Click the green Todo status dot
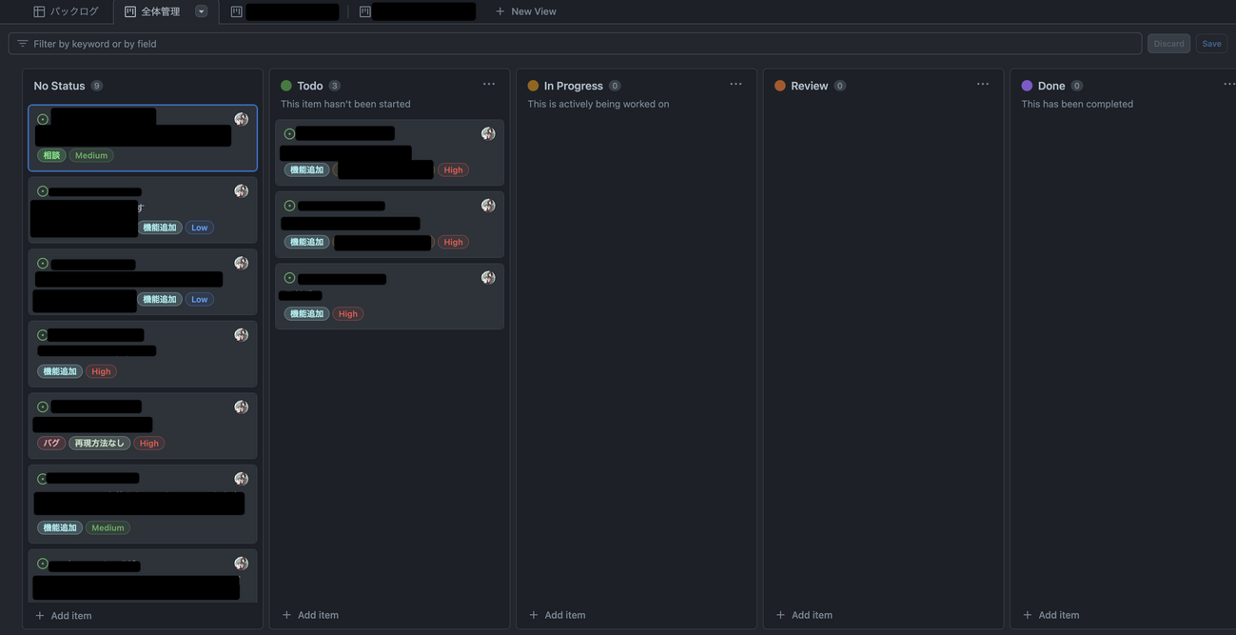This screenshot has width=1236, height=635. coord(286,86)
